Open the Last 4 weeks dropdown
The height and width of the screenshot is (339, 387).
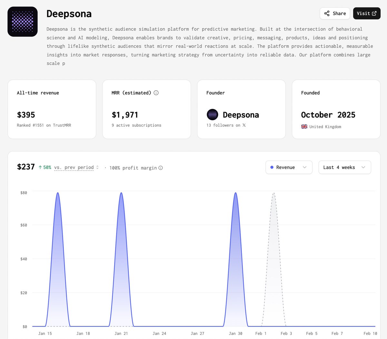(345, 167)
